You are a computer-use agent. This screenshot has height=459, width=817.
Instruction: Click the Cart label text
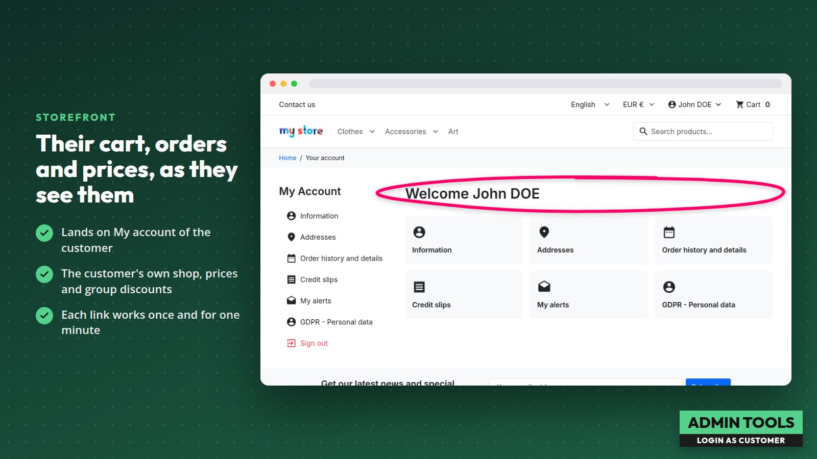tap(753, 105)
